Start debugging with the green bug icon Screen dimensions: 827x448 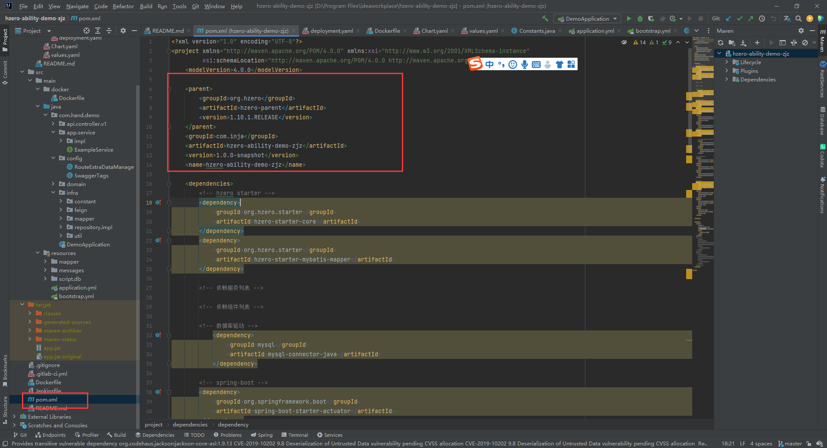tap(640, 19)
